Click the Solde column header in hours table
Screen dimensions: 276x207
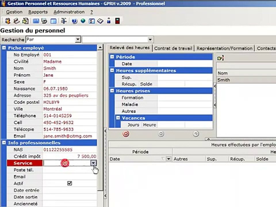265,159
